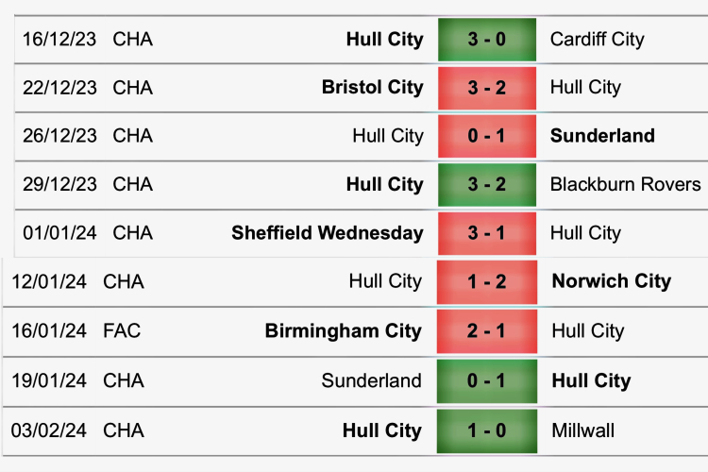Click the 3 - 2 Blackburn Rovers score
Image resolution: width=708 pixels, height=472 pixels.
[x=486, y=184]
